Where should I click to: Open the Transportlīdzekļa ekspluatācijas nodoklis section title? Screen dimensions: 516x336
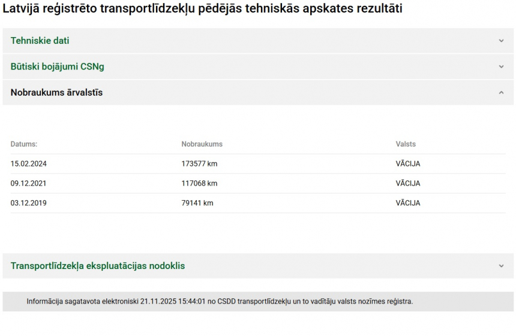pyautogui.click(x=98, y=266)
